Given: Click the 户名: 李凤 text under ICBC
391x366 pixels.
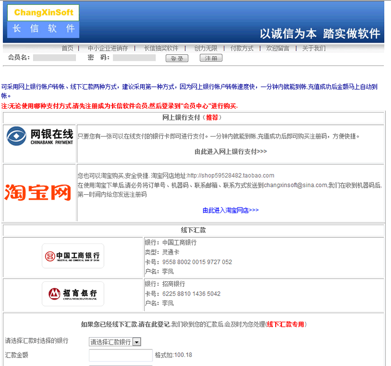Looking at the screenshot, I should pyautogui.click(x=159, y=272).
